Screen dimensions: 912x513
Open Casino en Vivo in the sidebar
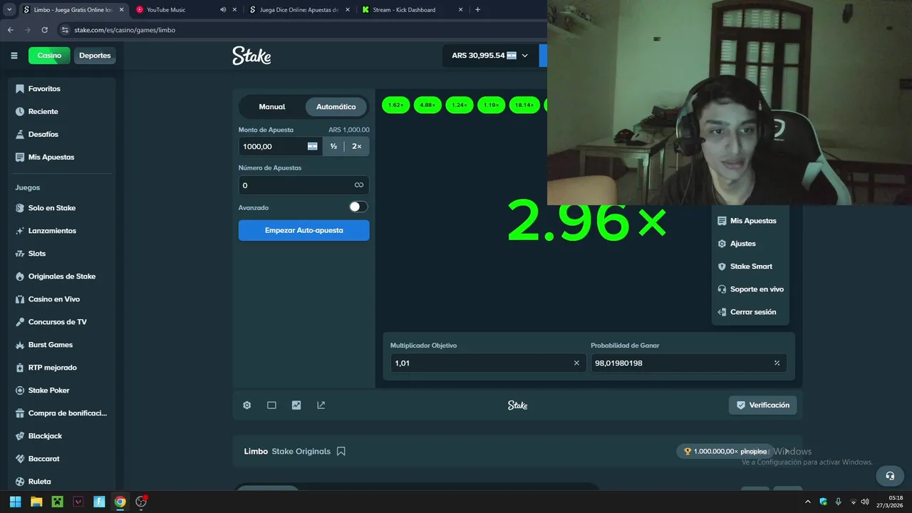point(61,299)
